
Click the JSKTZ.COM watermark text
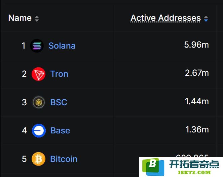[194, 172]
